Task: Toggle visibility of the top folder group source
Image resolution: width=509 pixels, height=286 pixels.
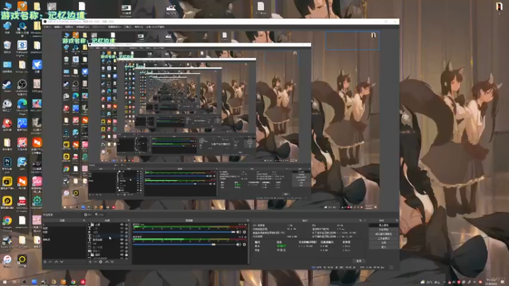Action: click(122, 224)
